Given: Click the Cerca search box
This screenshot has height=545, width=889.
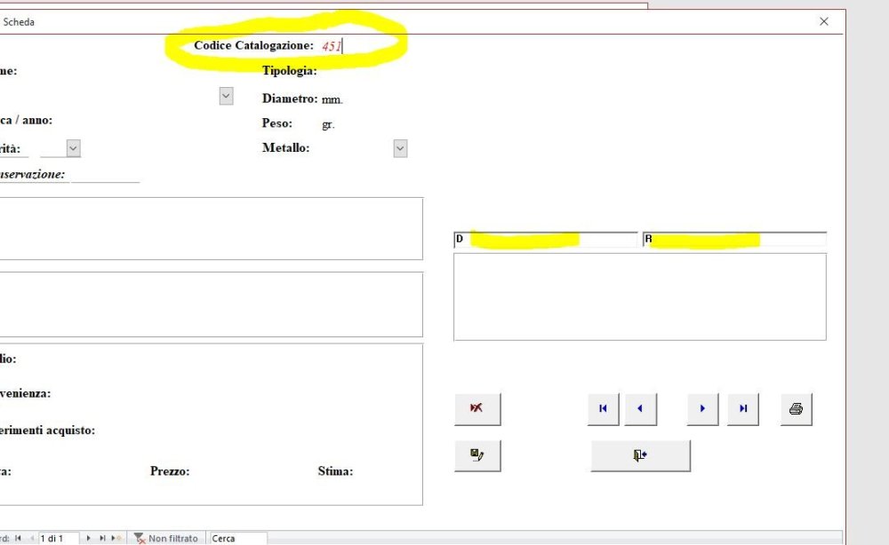Looking at the screenshot, I should point(236,539).
